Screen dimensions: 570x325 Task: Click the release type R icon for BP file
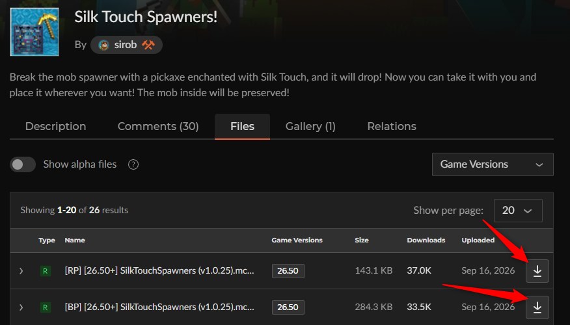pos(45,307)
